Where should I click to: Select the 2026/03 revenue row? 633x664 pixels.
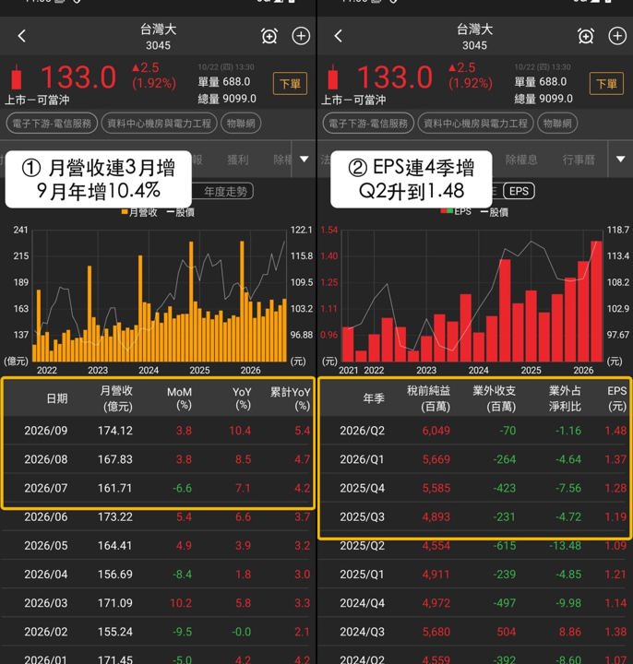(158, 603)
